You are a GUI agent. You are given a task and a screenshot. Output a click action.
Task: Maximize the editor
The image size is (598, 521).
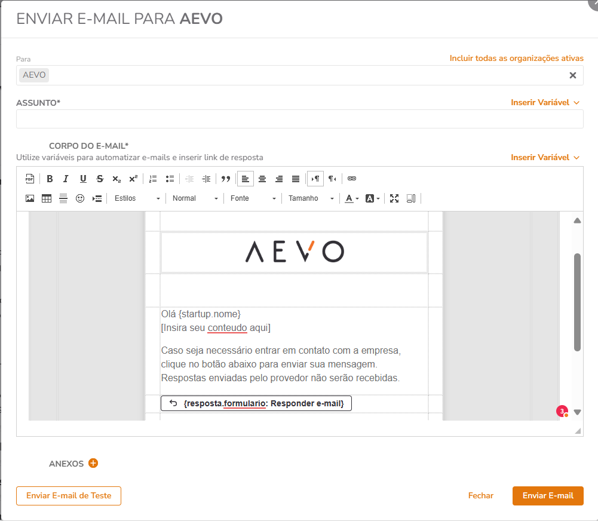pyautogui.click(x=394, y=198)
